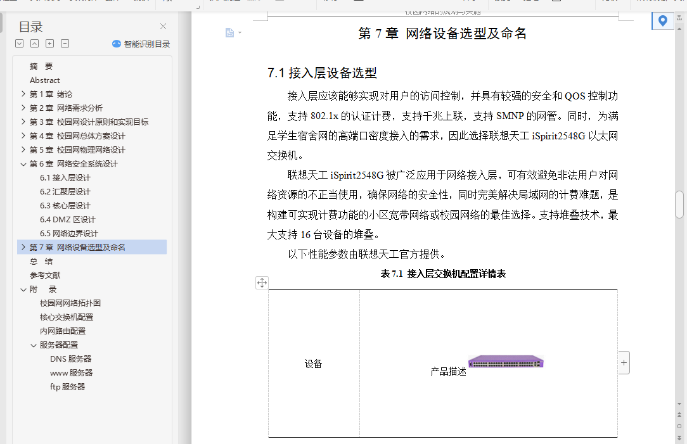Click the 产品描述 text in table
This screenshot has height=444, width=687.
(448, 372)
